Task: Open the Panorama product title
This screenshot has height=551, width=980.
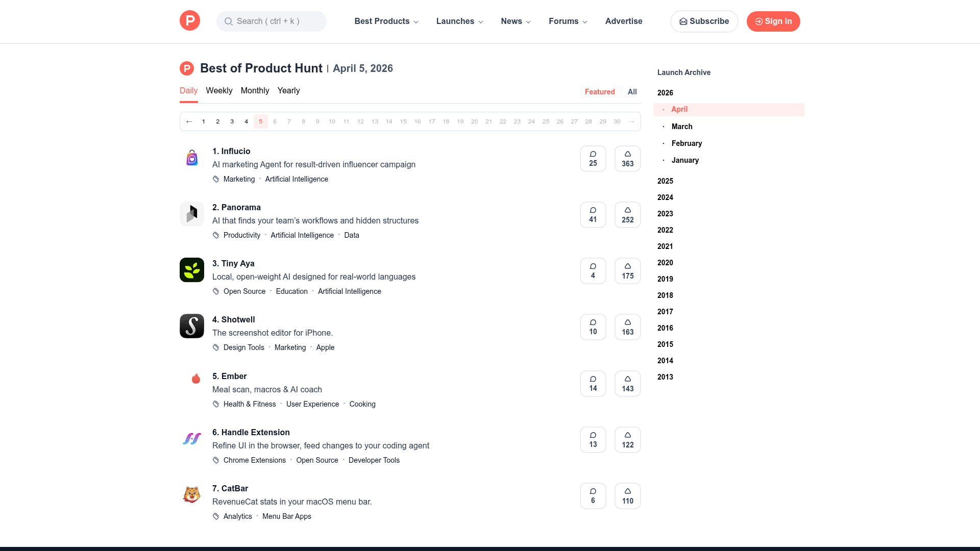Action: pyautogui.click(x=236, y=208)
